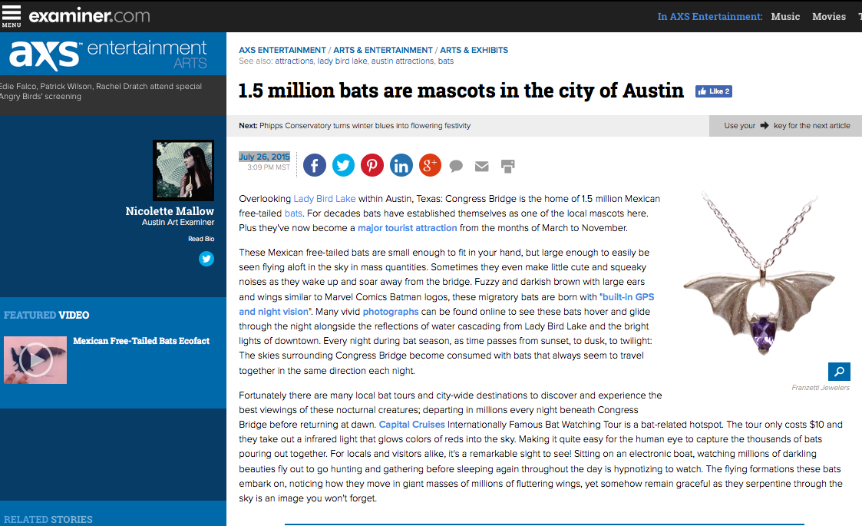
Task: Go to Arts & Exhibits breadcrumb
Action: click(x=474, y=50)
